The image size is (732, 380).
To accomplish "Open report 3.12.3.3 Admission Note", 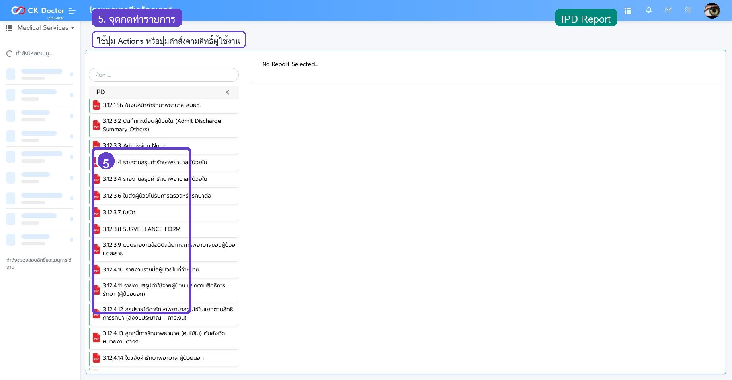I will pos(164,146).
